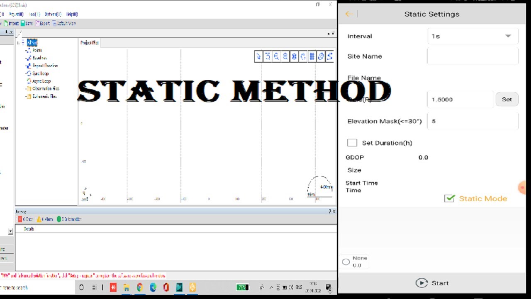Click the Site Name input field
Screen dimensions: 531x299
tap(473, 56)
